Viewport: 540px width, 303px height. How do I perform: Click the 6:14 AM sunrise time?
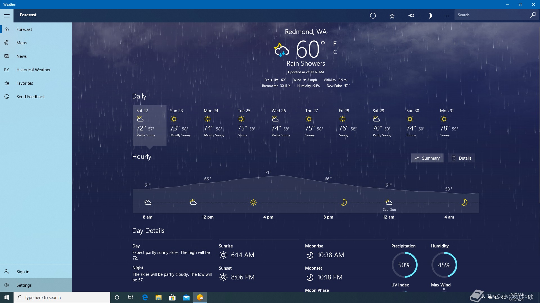[242, 255]
